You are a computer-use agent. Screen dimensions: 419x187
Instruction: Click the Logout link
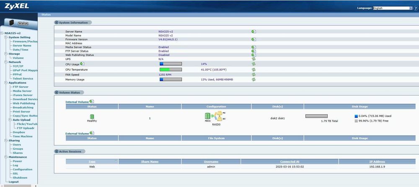click(14, 182)
